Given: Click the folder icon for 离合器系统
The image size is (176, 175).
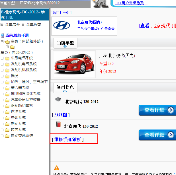Looking at the screenshot, I should (x=7, y=88).
